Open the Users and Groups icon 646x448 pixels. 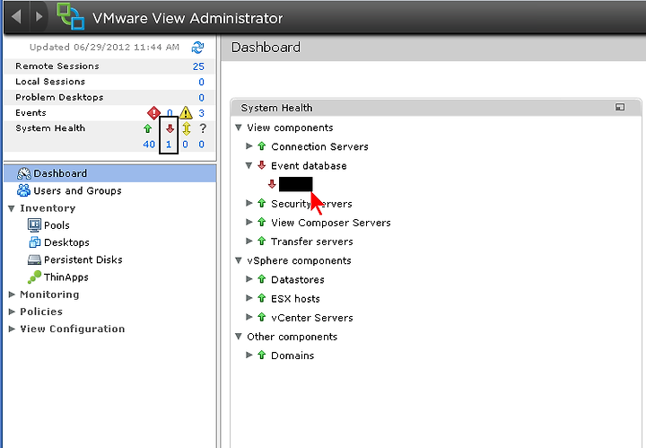pos(23,190)
